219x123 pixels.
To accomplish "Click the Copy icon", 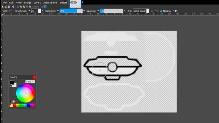I will tap(21, 7).
